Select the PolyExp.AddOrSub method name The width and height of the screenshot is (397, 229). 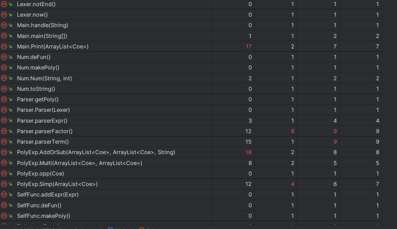point(96,152)
